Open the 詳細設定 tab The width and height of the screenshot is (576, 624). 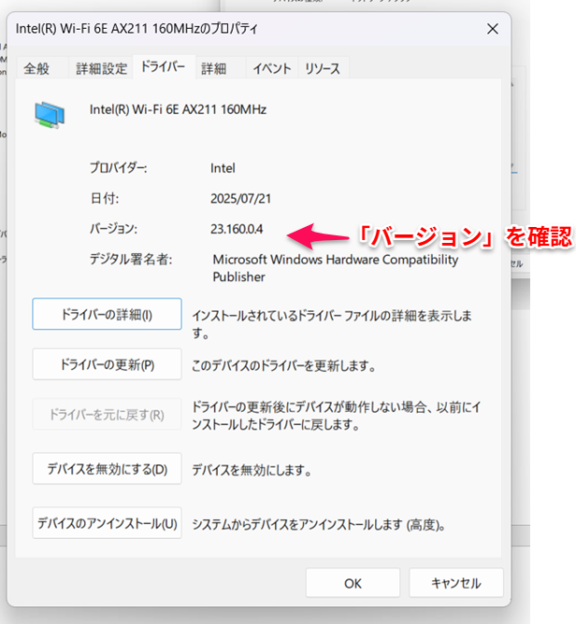click(x=102, y=68)
